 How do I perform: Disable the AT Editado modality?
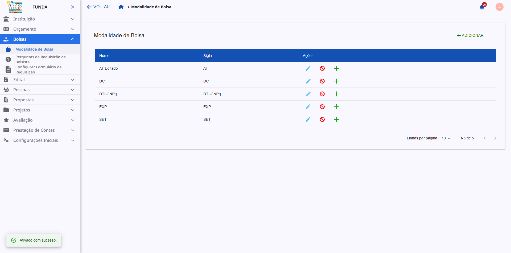pos(322,68)
